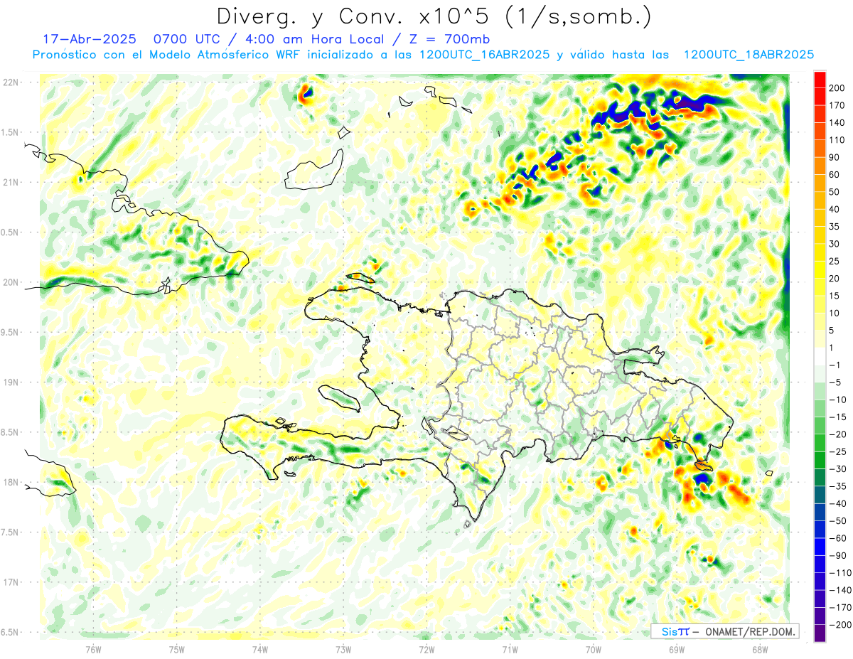Click the '20N' latitude label
The height and width of the screenshot is (659, 853).
click(x=11, y=282)
